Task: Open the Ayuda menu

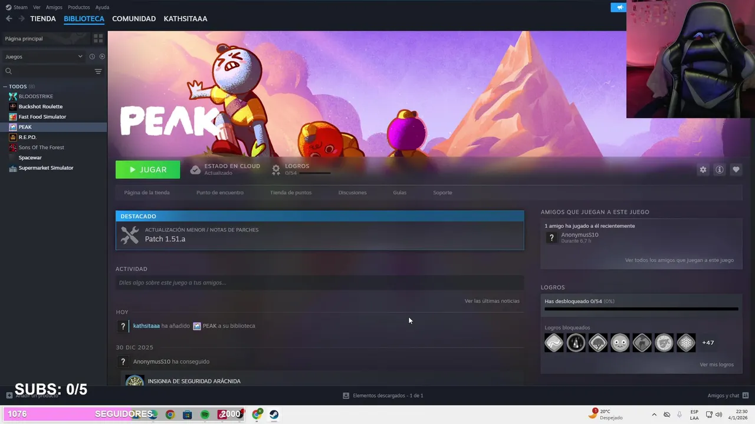Action: pyautogui.click(x=102, y=7)
